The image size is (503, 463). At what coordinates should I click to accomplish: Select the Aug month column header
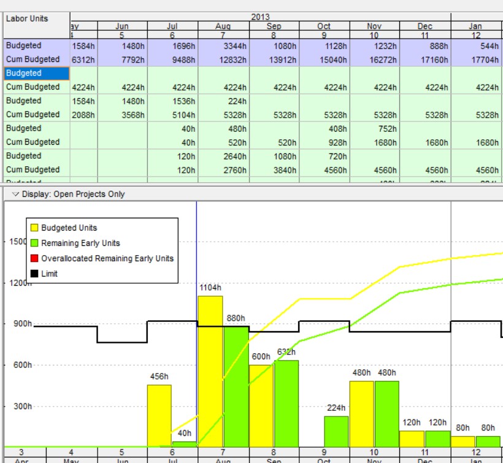(223, 26)
